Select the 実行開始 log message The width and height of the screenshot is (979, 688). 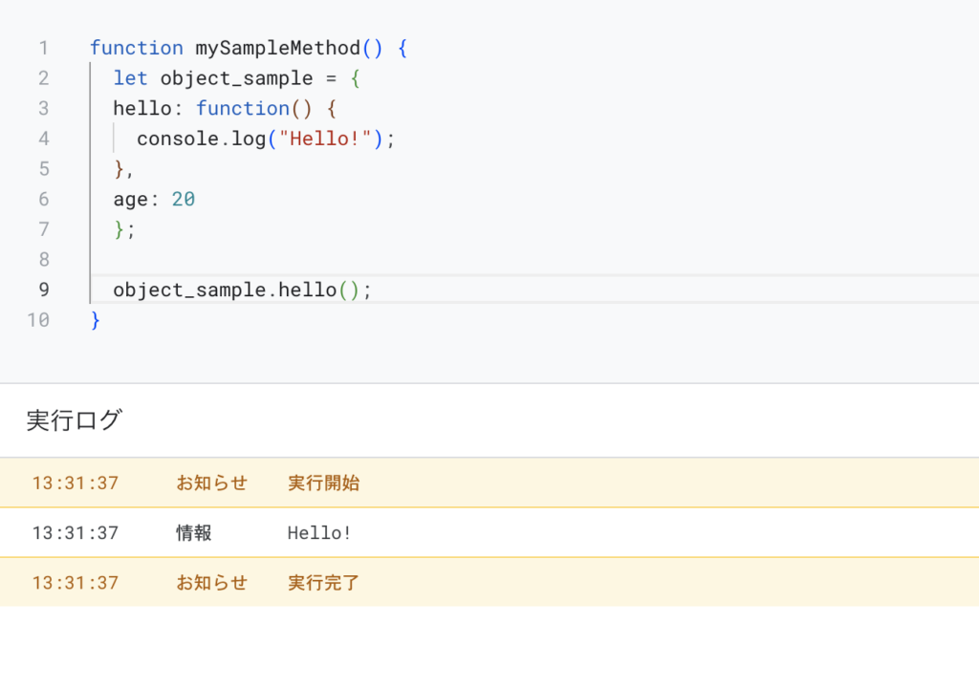pos(323,484)
